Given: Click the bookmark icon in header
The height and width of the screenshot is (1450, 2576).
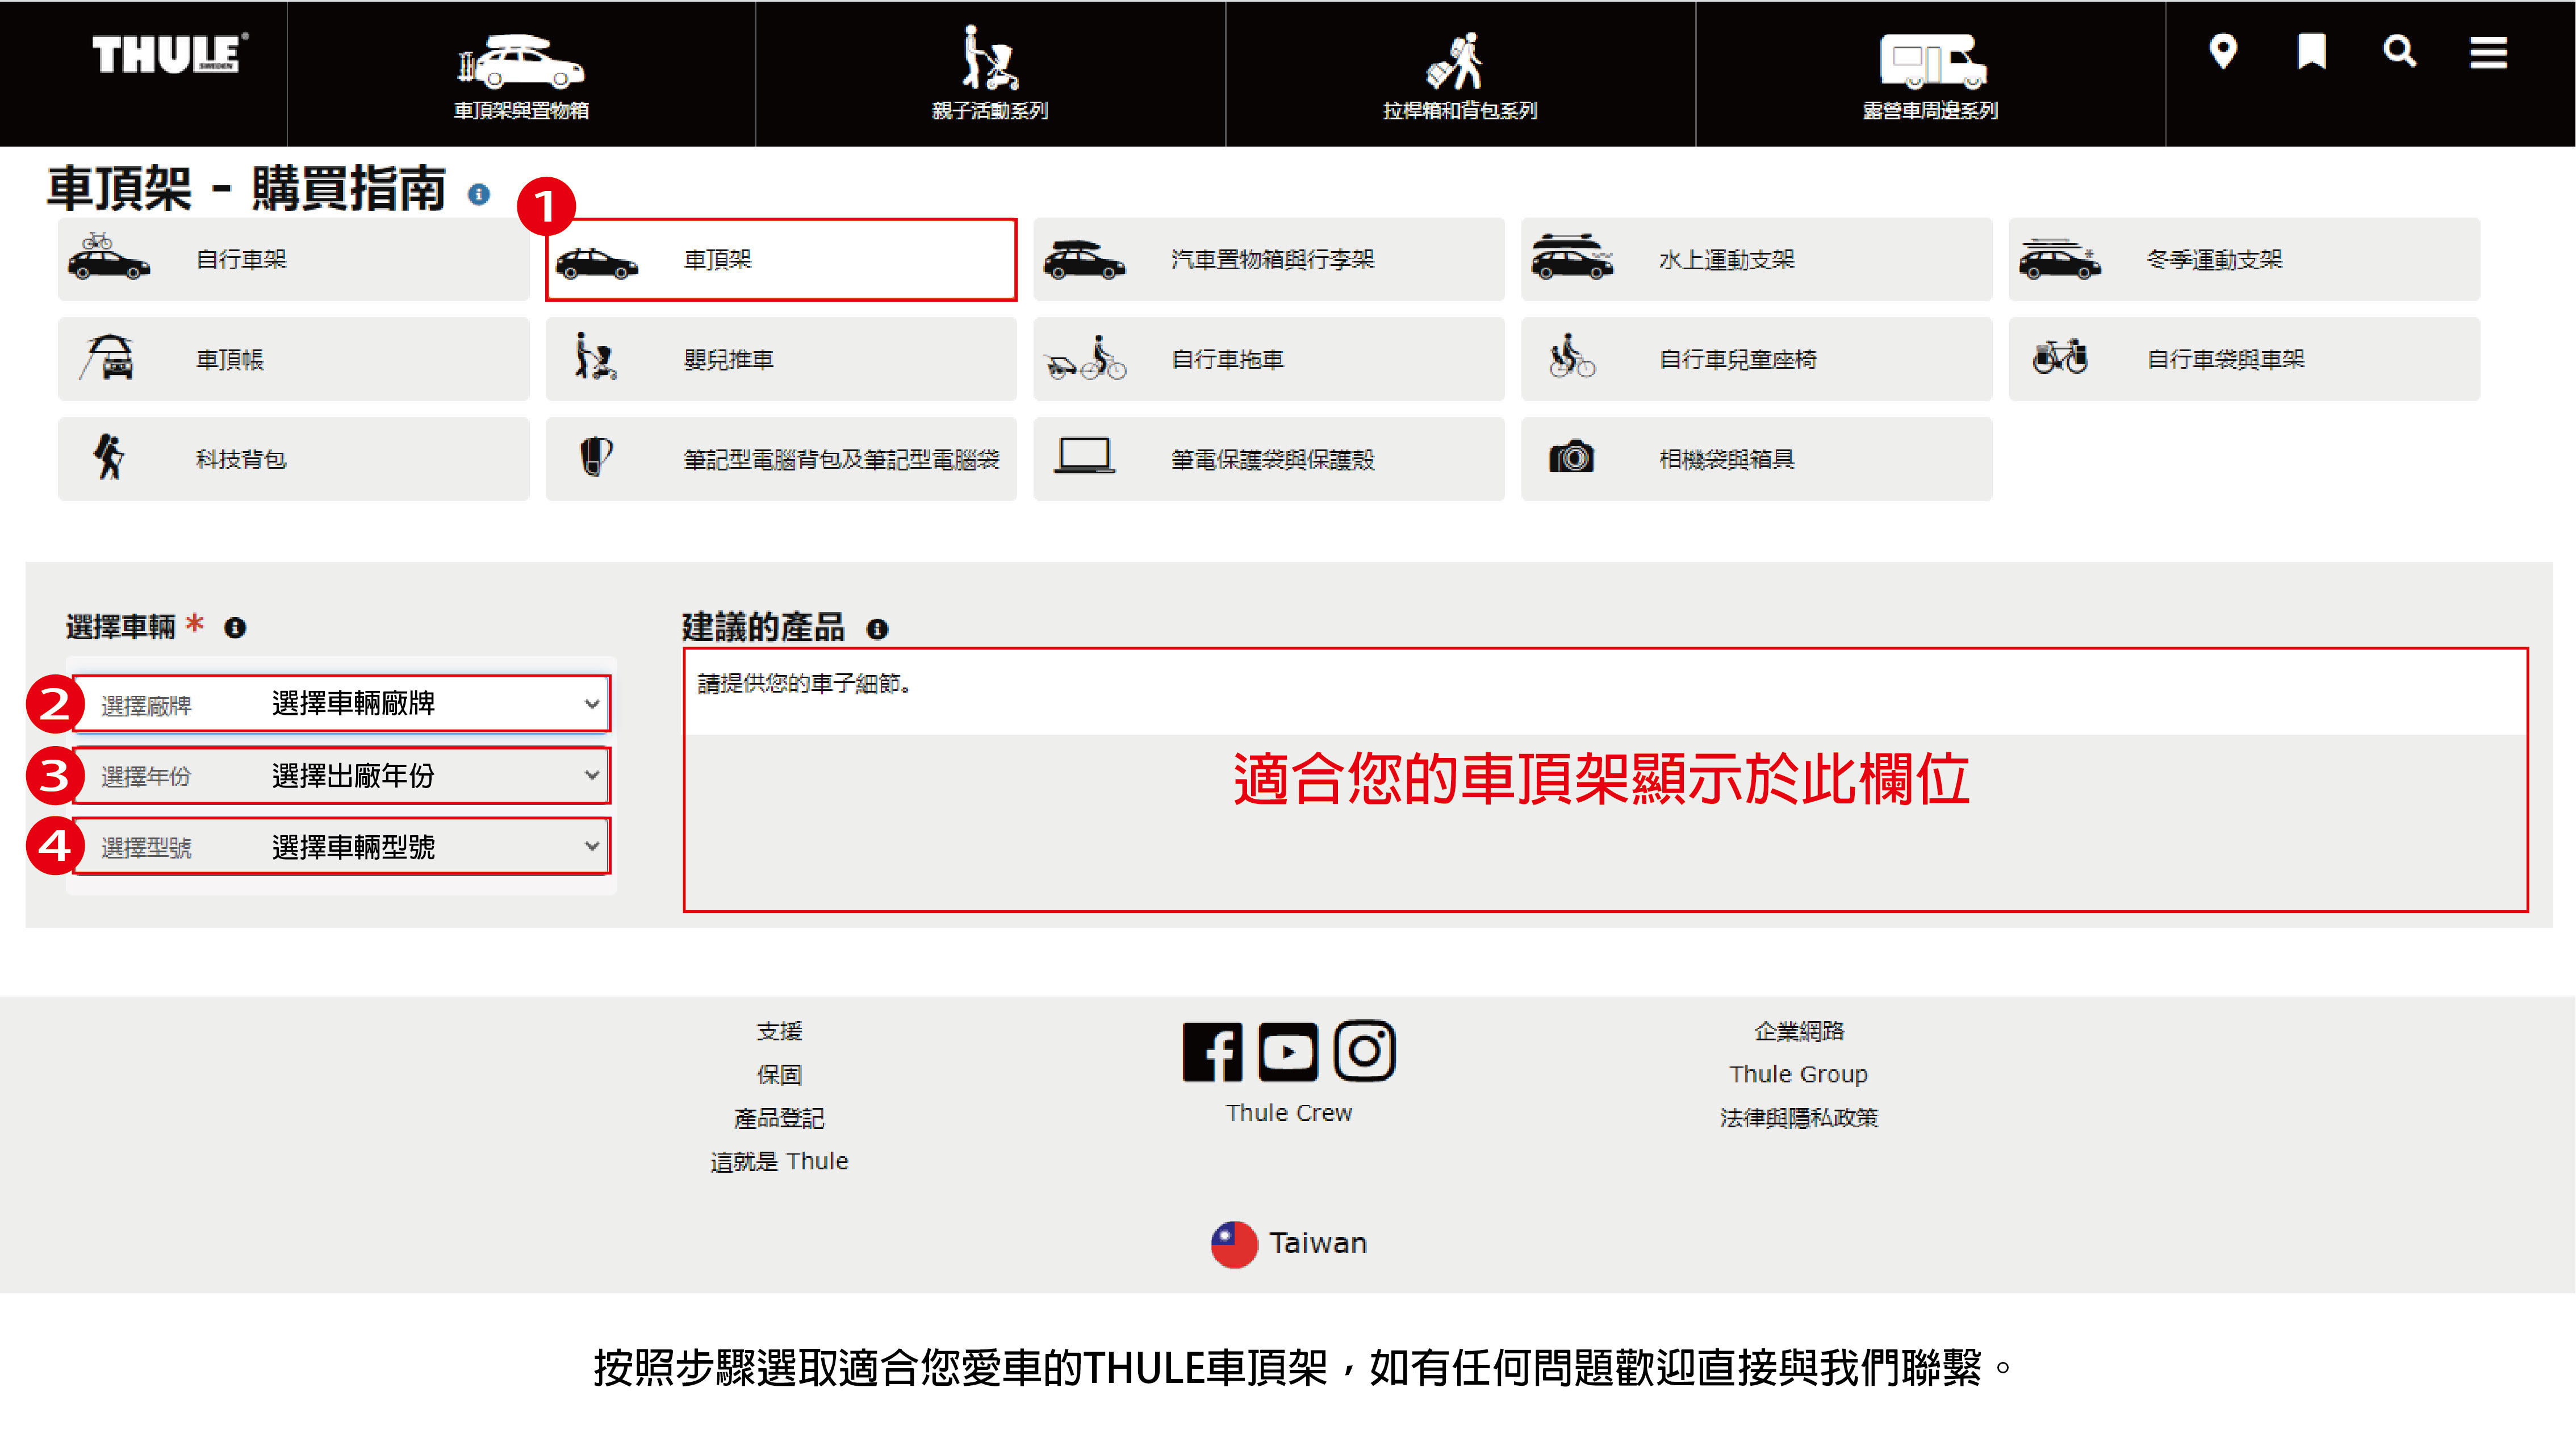Looking at the screenshot, I should (2311, 51).
